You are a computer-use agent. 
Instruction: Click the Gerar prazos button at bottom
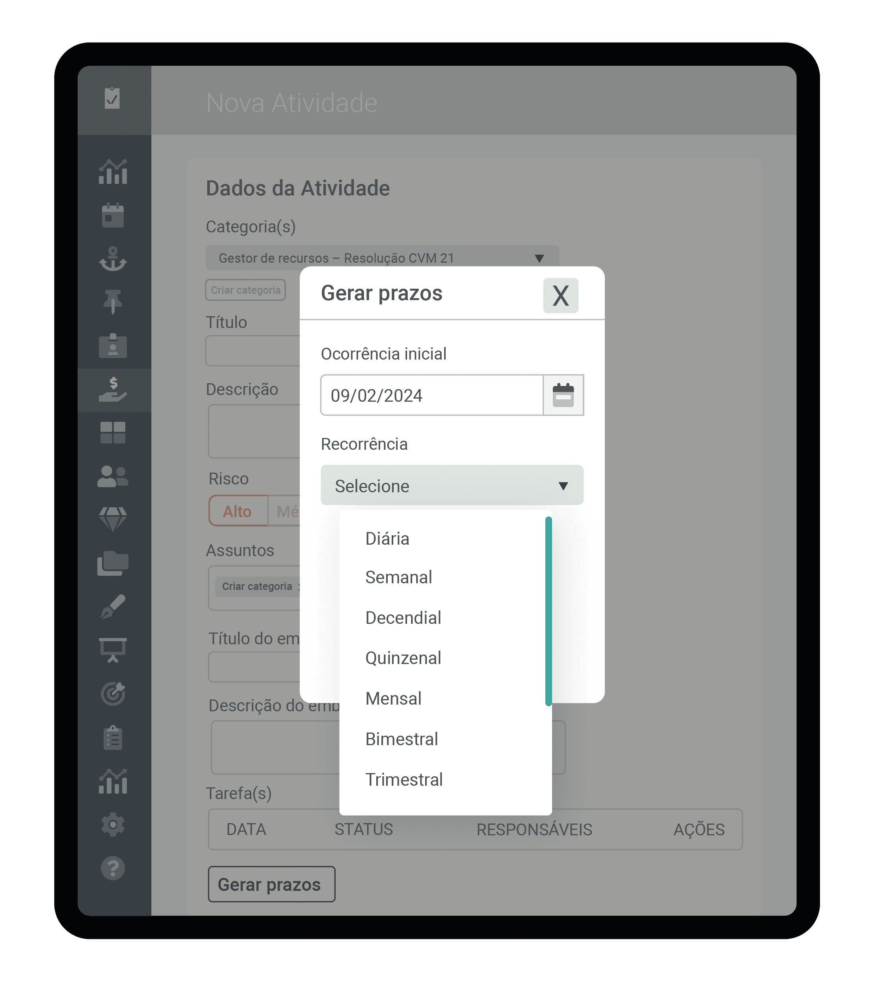coord(271,884)
